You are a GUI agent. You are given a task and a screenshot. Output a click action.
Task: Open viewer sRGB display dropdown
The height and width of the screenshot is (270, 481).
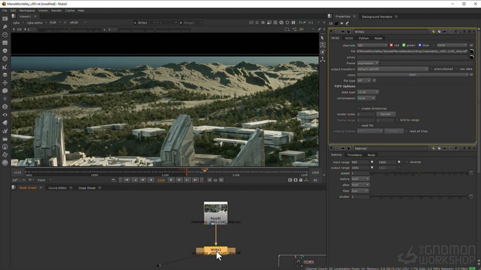pos(78,22)
